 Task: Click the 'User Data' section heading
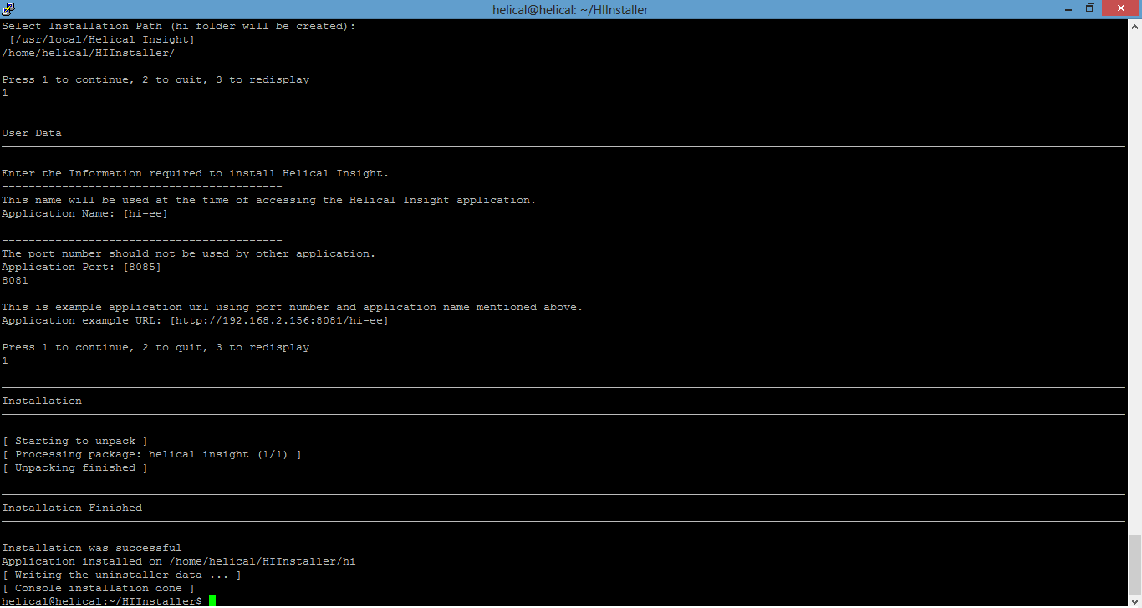click(32, 133)
